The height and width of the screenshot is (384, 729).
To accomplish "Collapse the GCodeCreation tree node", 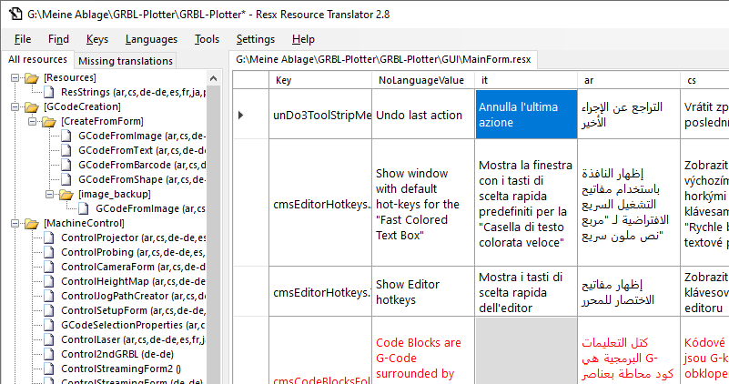I will click(x=16, y=106).
